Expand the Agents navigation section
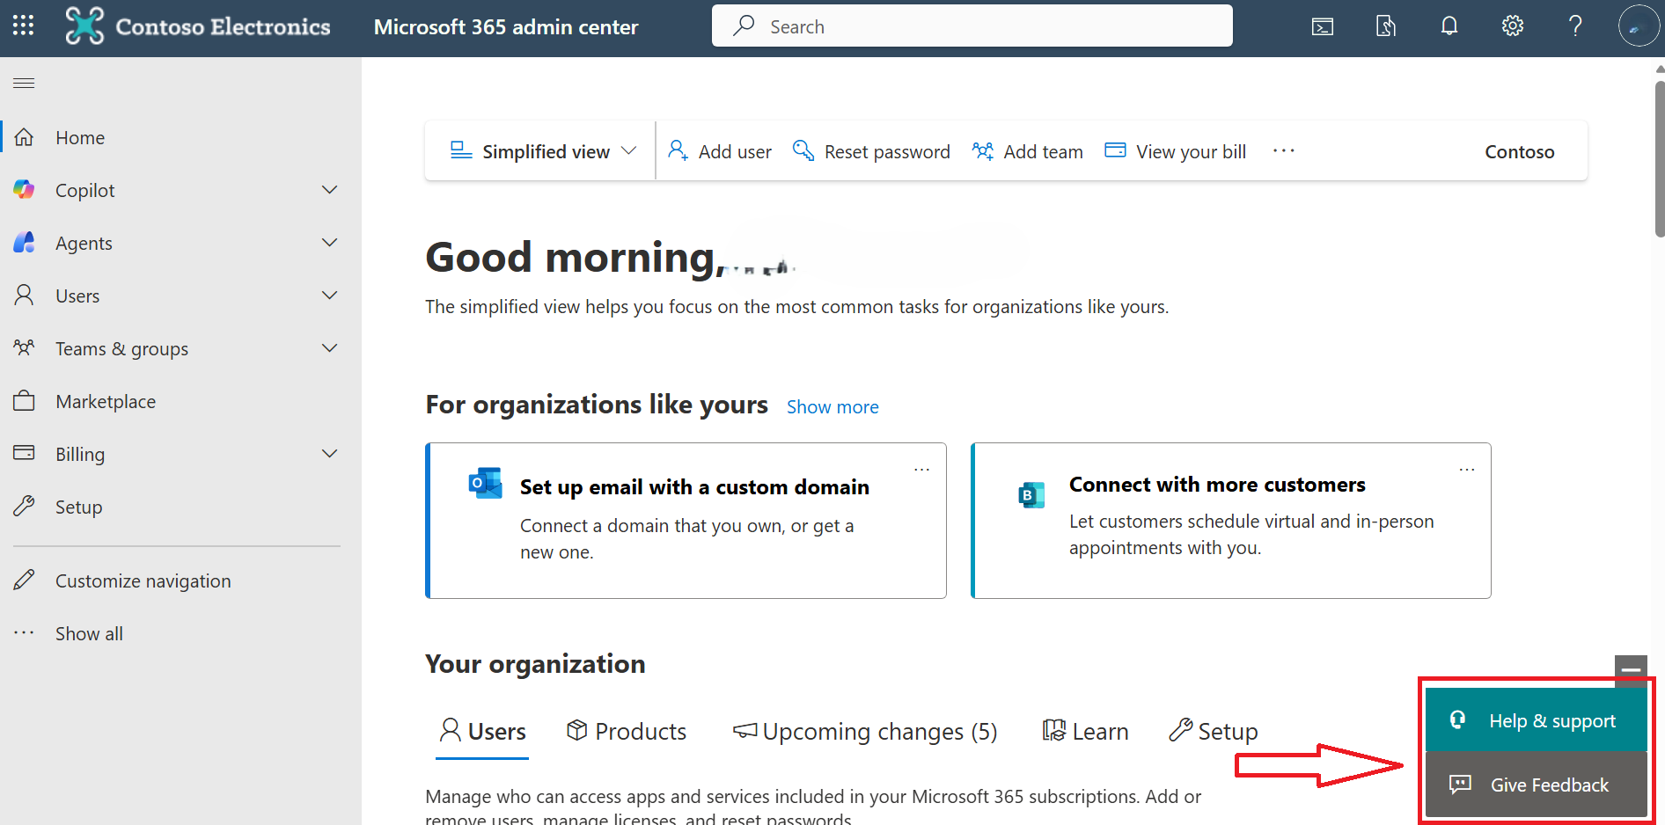1665x825 pixels. coord(330,243)
